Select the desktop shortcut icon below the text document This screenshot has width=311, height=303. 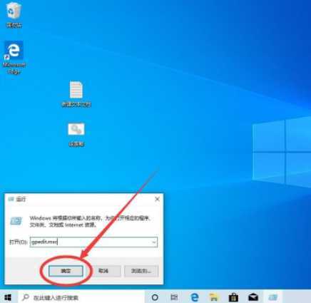[76, 134]
